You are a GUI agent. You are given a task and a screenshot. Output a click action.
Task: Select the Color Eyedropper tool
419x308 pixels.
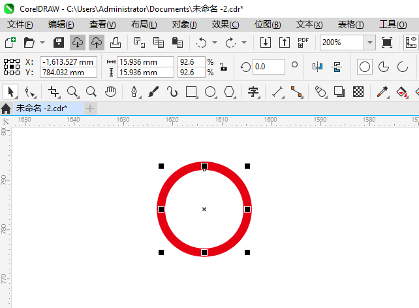click(382, 92)
